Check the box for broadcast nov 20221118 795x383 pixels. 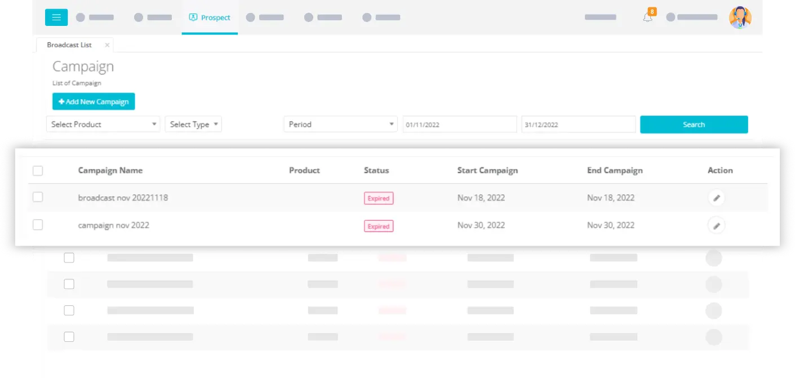pos(38,197)
